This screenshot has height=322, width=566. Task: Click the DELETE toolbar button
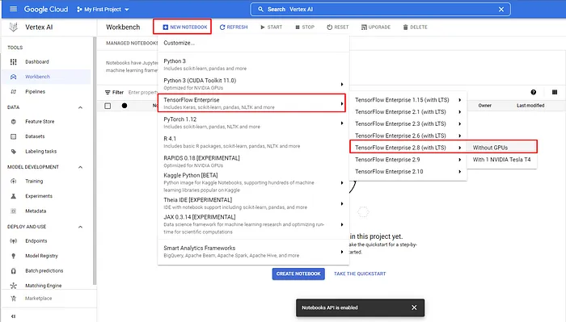[x=415, y=27]
